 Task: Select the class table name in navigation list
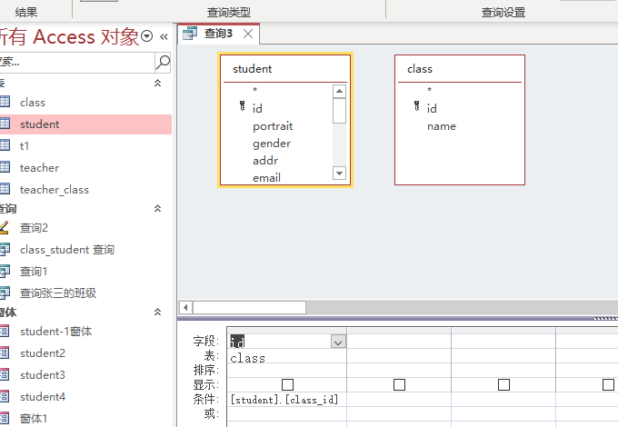tap(33, 103)
